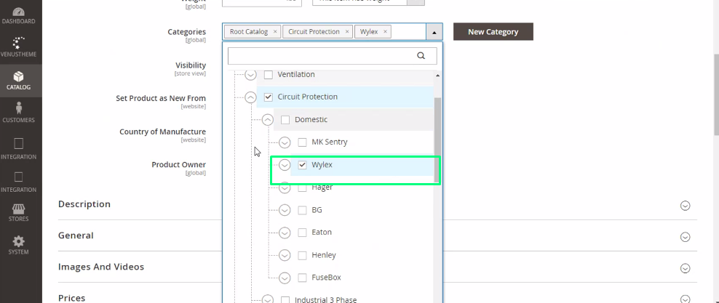Check the Ventilation category checkbox
Viewport: 719px width, 303px height.
click(x=269, y=75)
